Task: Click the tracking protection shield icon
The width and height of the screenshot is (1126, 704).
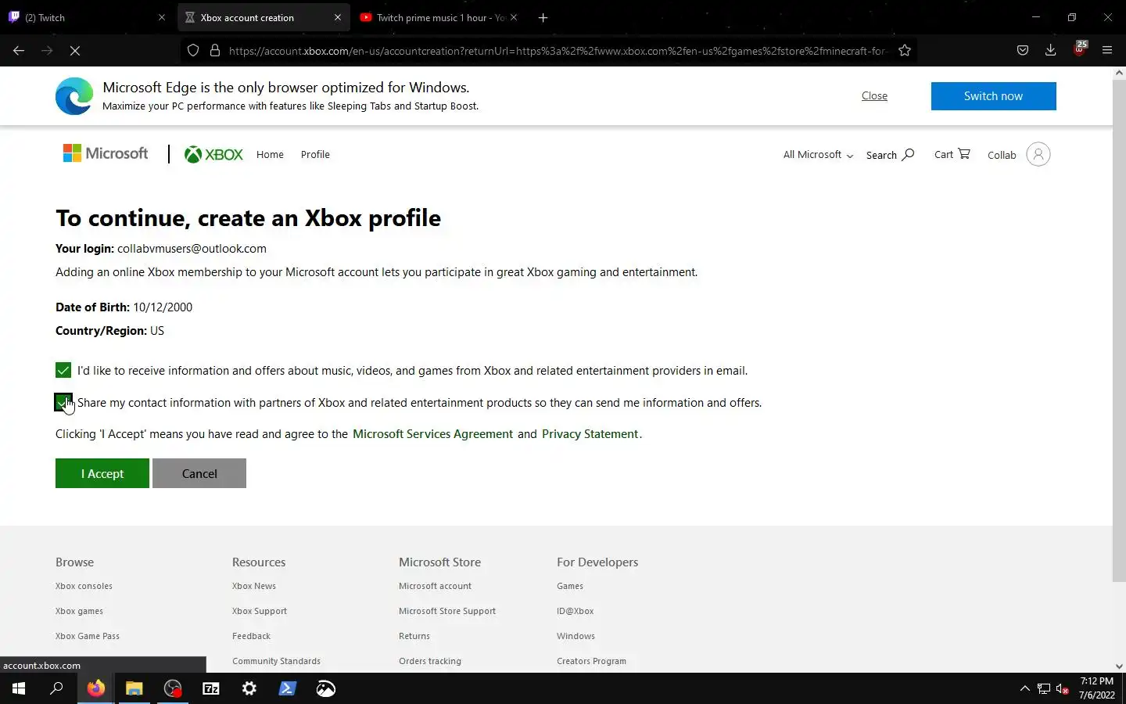Action: coord(193,50)
